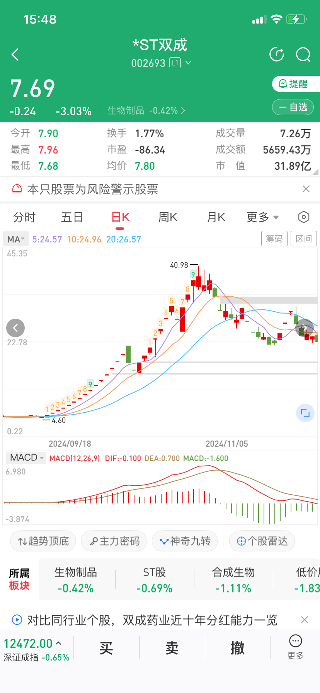Open 个股雷达 stock radar
320x693 pixels.
click(262, 541)
